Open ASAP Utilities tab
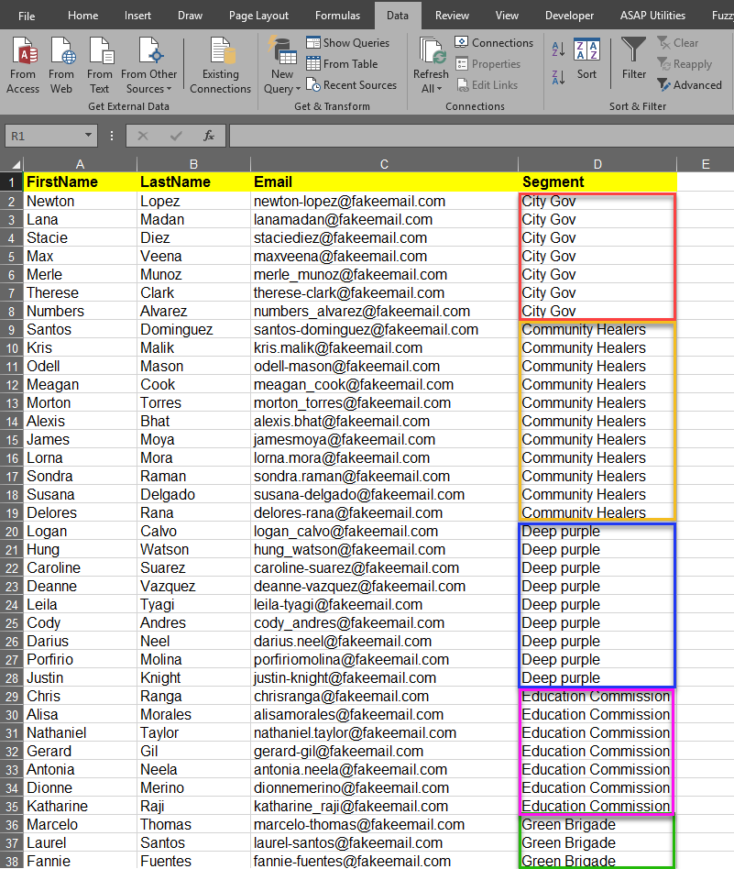This screenshot has width=734, height=869. click(652, 16)
